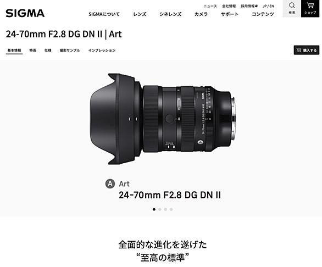Image resolution: width=322 pixels, height=267 pixels.
Task: Click the cart icon in 購入する button
Action: coord(299,50)
